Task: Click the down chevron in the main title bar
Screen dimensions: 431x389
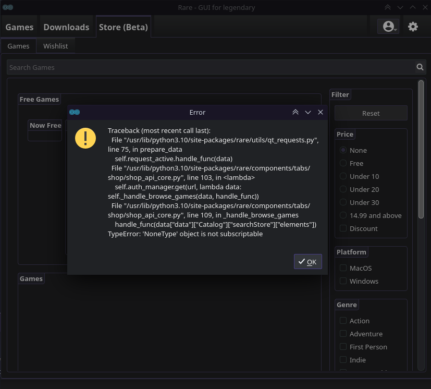Action: coord(399,7)
